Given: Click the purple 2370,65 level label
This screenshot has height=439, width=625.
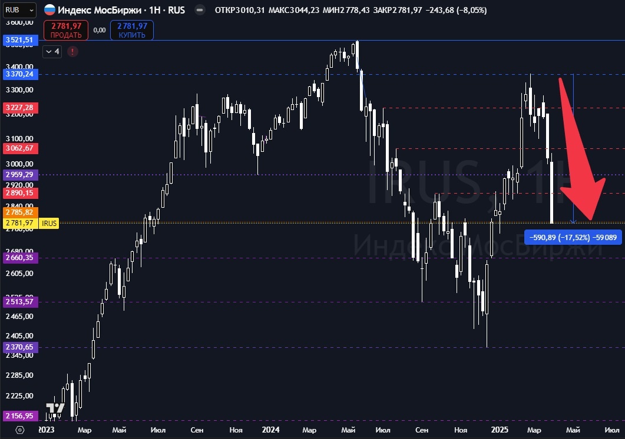Looking at the screenshot, I should click(x=20, y=347).
